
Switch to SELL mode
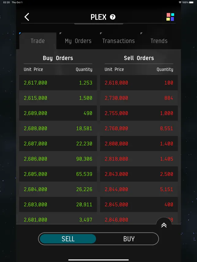point(68,239)
